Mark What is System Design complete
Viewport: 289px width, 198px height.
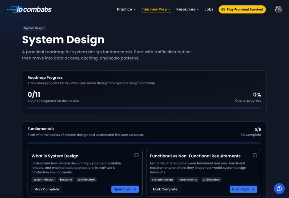tap(47, 189)
